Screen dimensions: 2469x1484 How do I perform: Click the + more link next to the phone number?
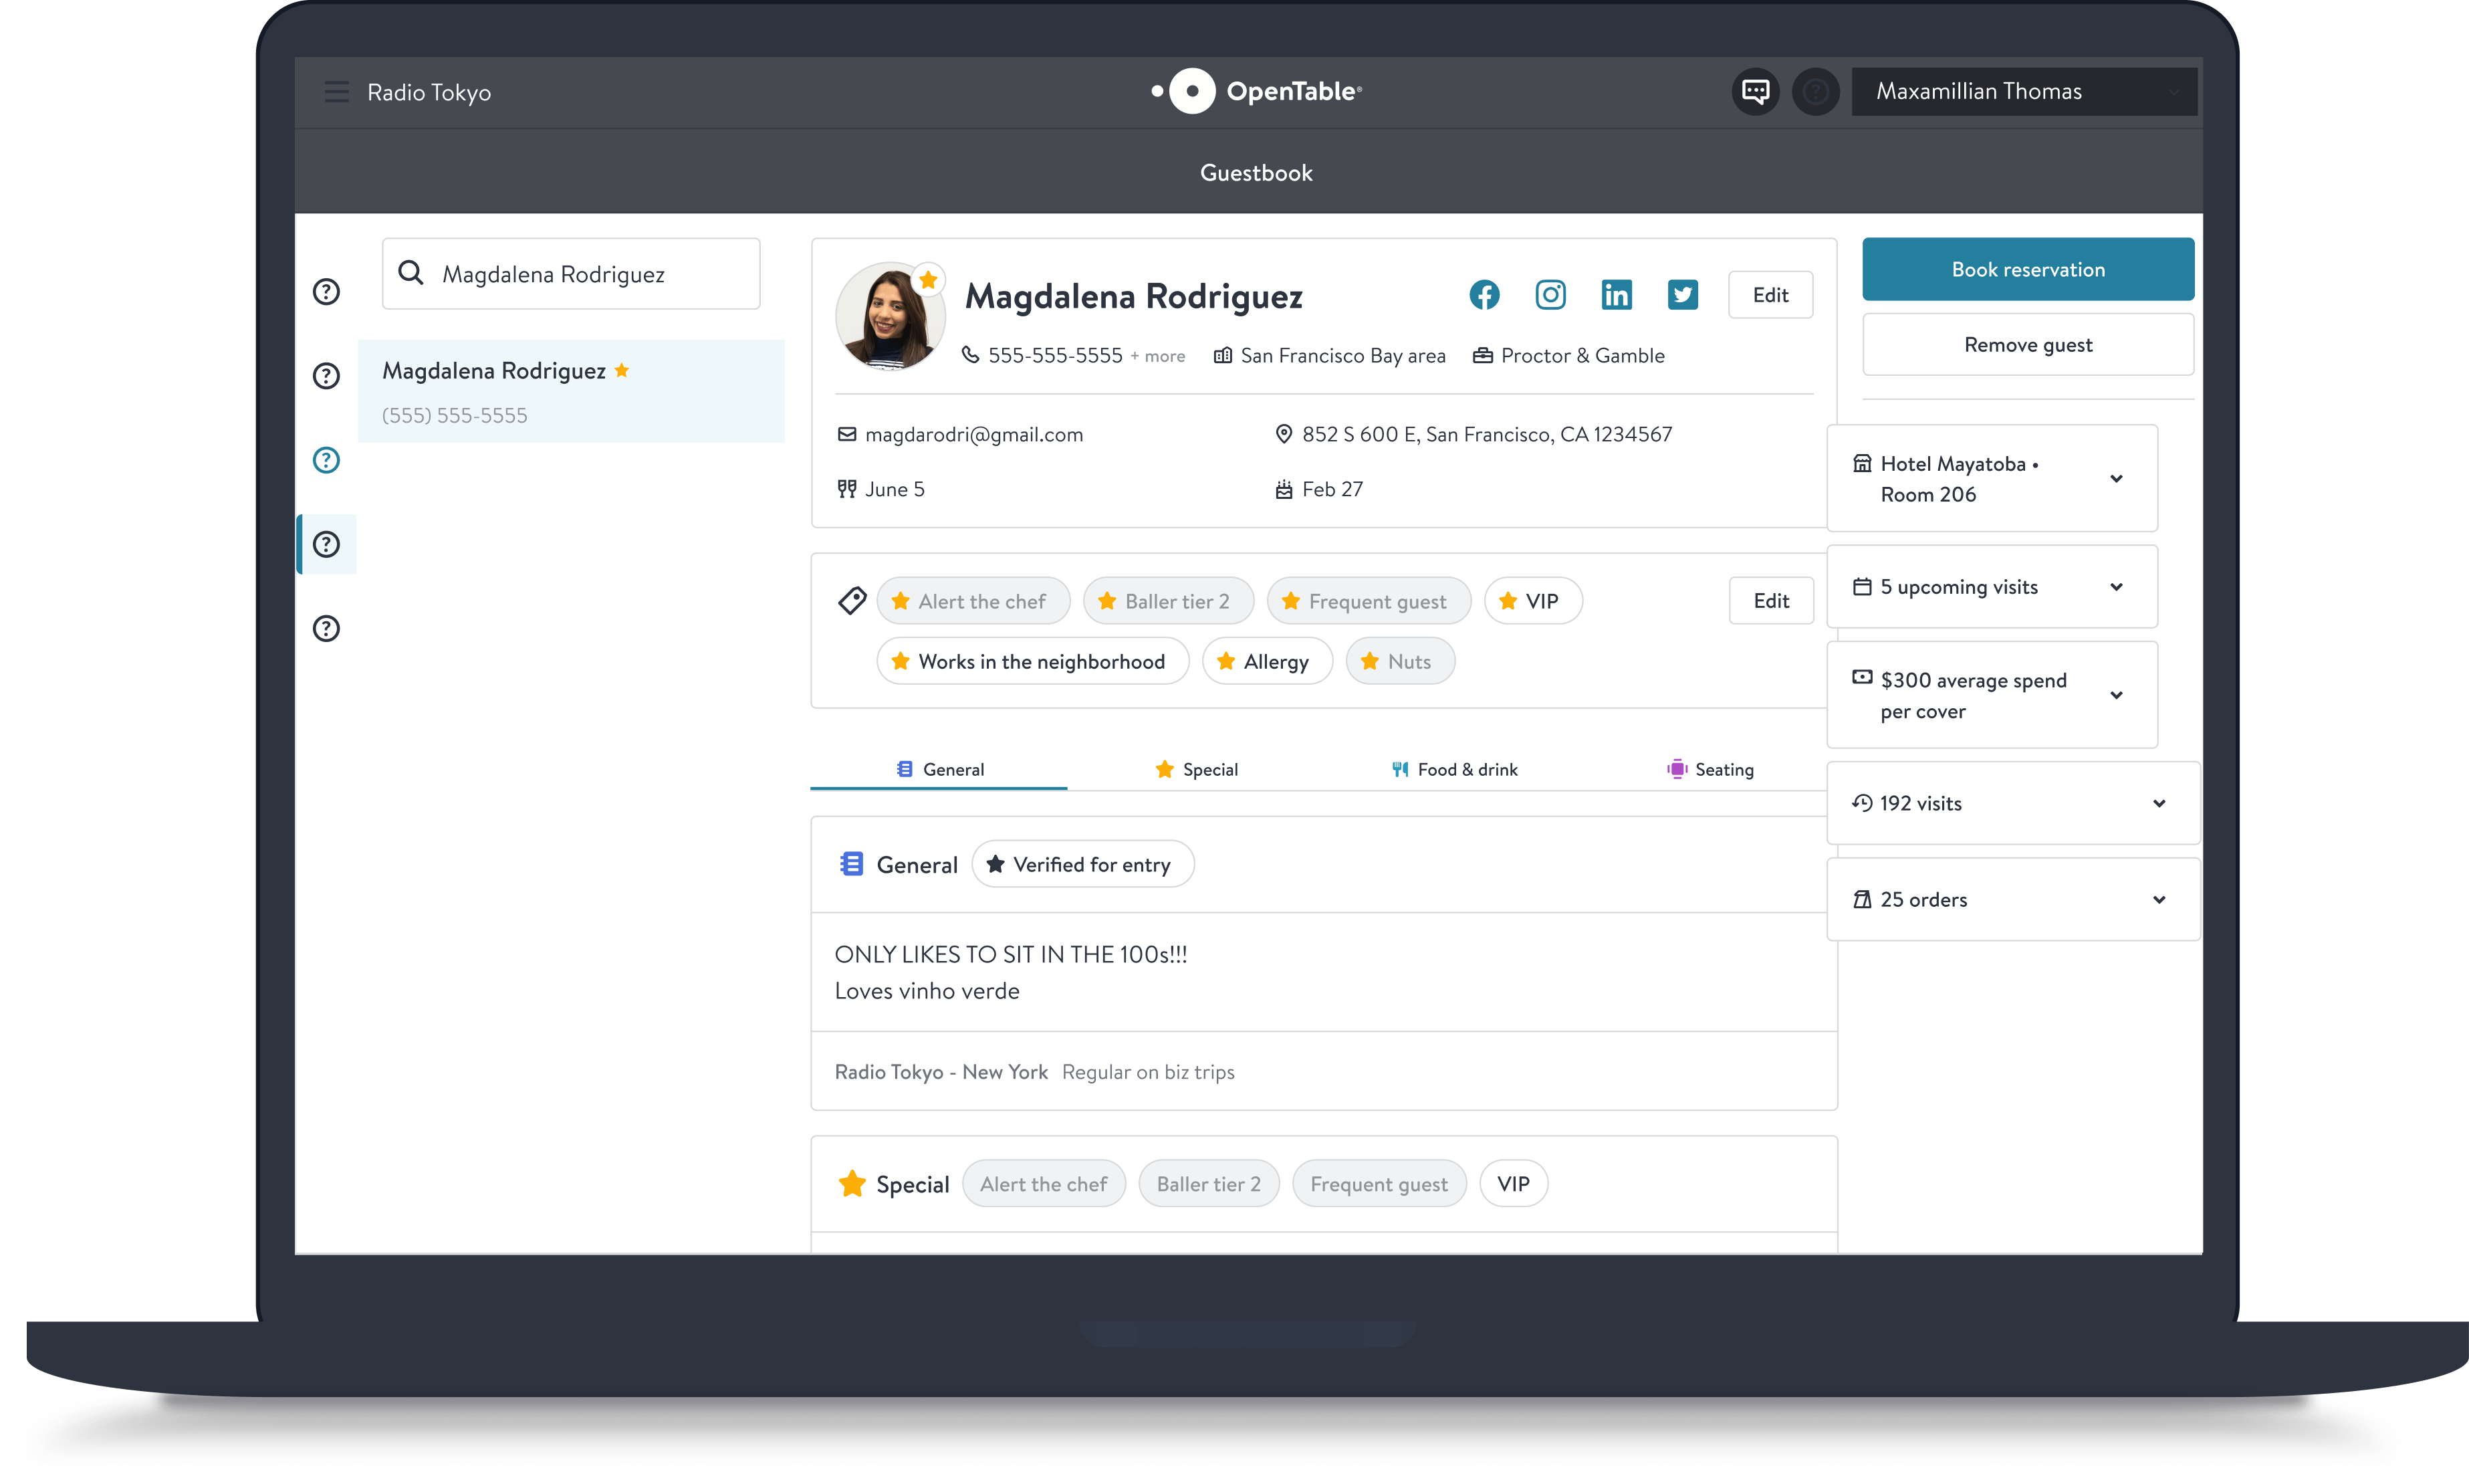click(x=1157, y=356)
